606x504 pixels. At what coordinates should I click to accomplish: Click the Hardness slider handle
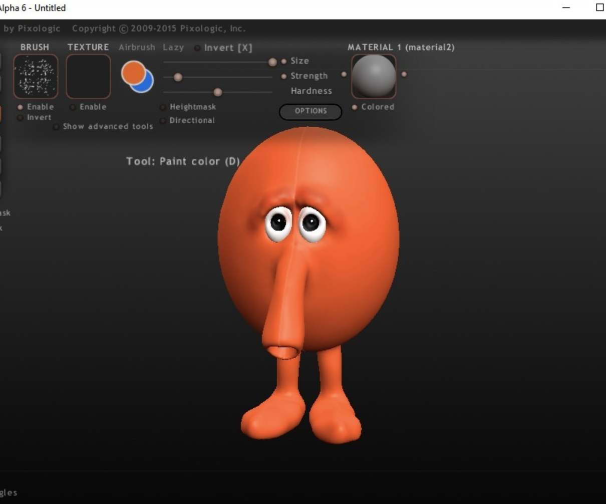tap(217, 92)
